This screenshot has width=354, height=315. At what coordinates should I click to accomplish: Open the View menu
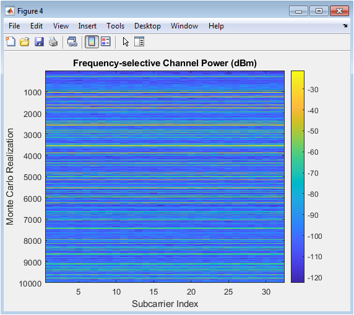point(61,26)
